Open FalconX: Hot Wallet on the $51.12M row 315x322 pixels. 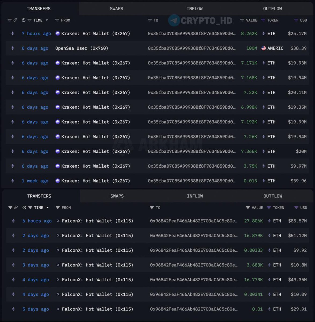(97, 236)
